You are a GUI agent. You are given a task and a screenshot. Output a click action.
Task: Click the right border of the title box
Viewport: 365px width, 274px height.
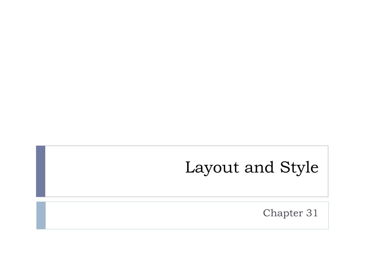[328, 171]
